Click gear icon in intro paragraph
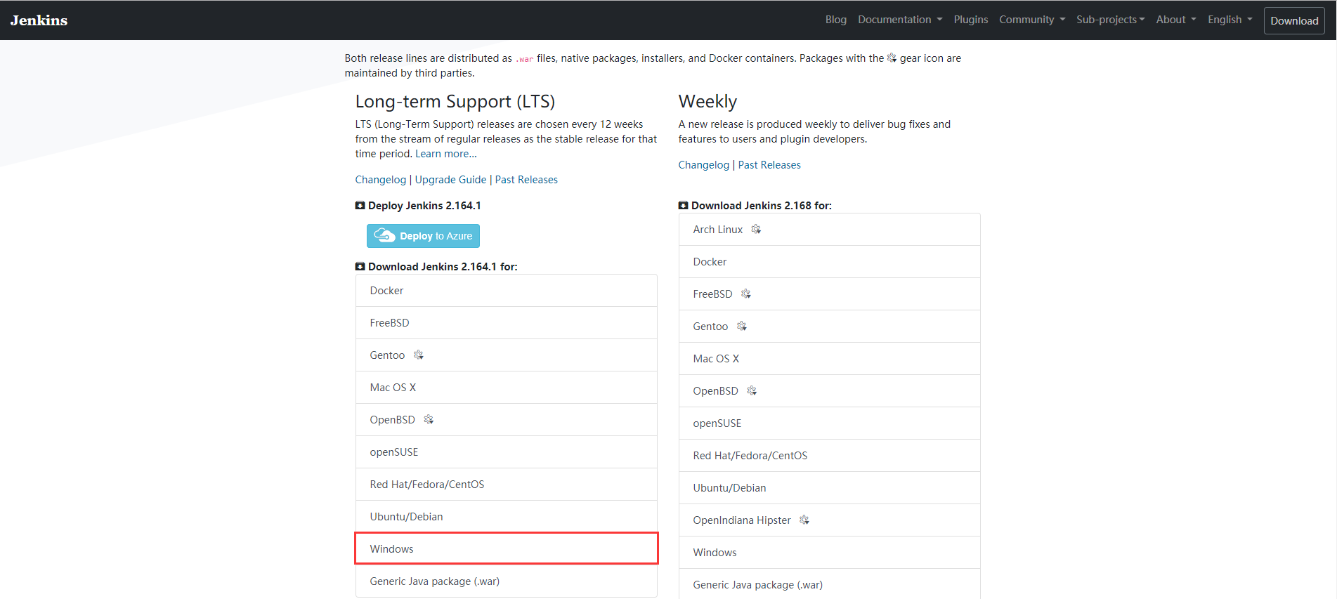1337x599 pixels. click(892, 58)
